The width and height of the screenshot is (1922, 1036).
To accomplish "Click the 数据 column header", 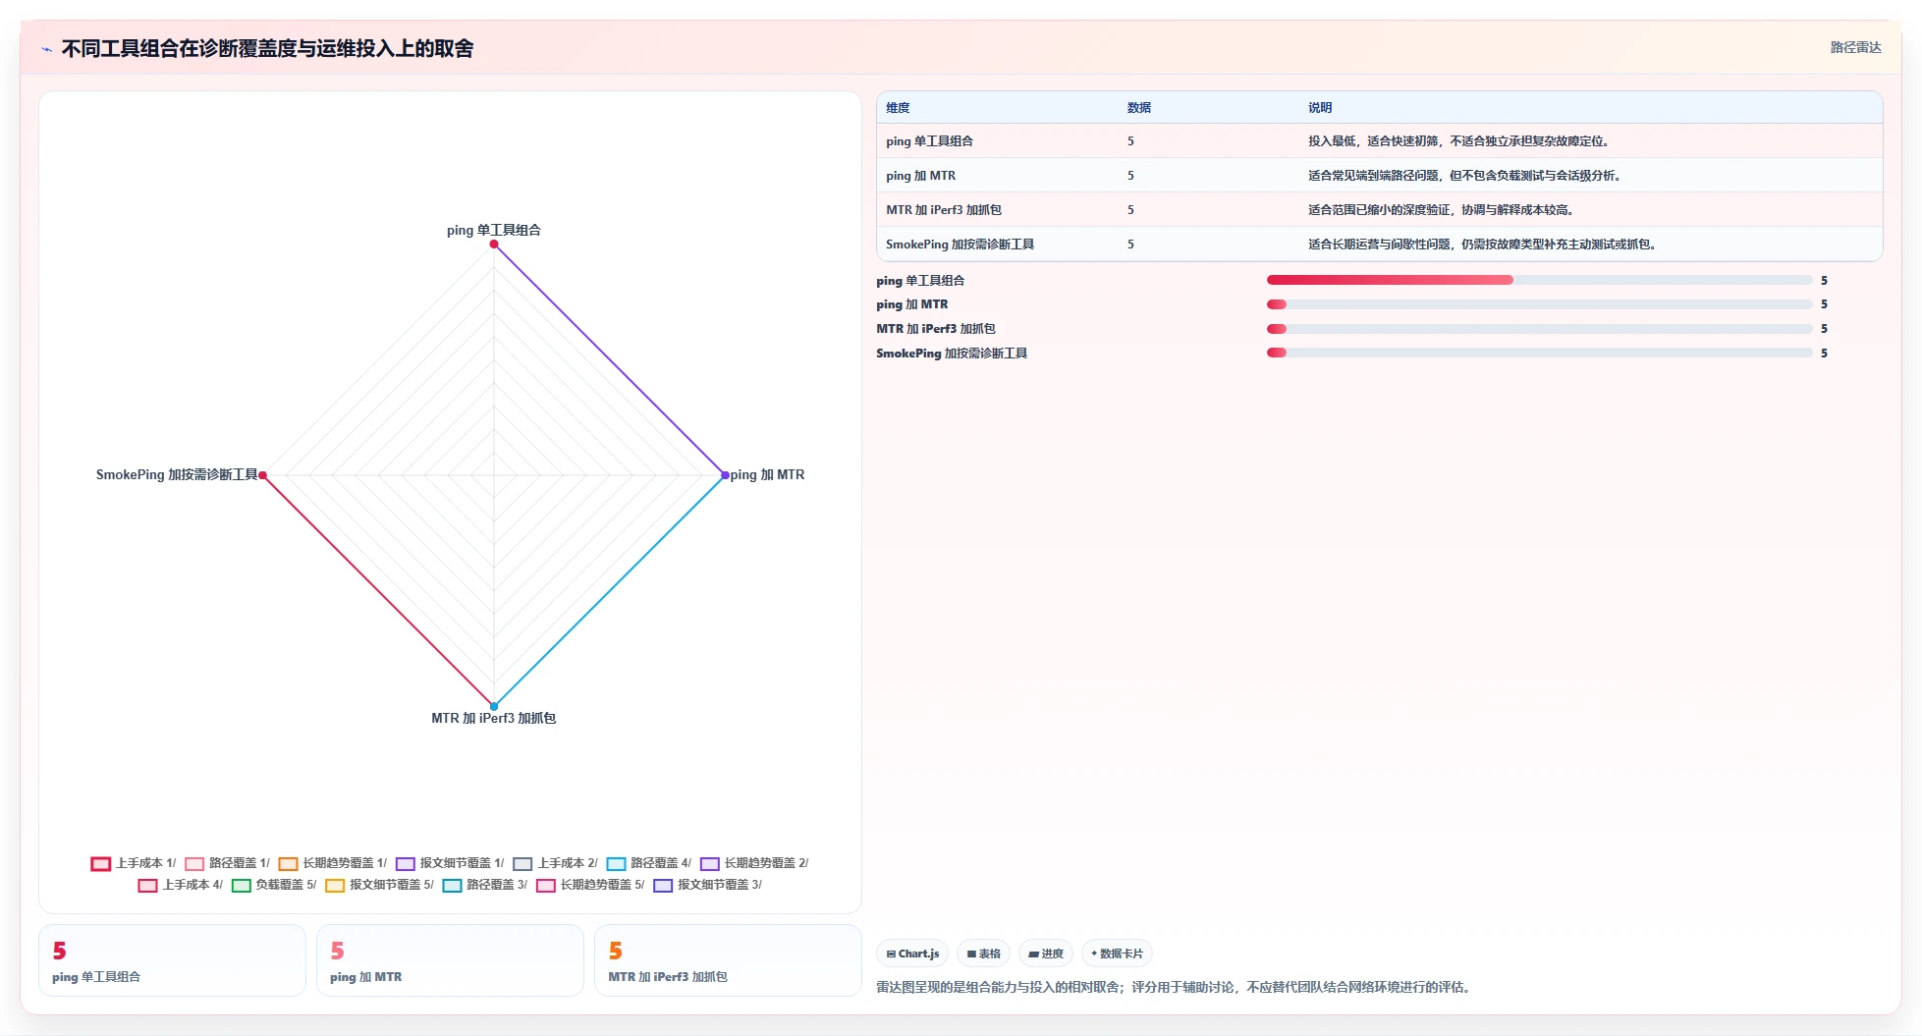I will click(1139, 108).
